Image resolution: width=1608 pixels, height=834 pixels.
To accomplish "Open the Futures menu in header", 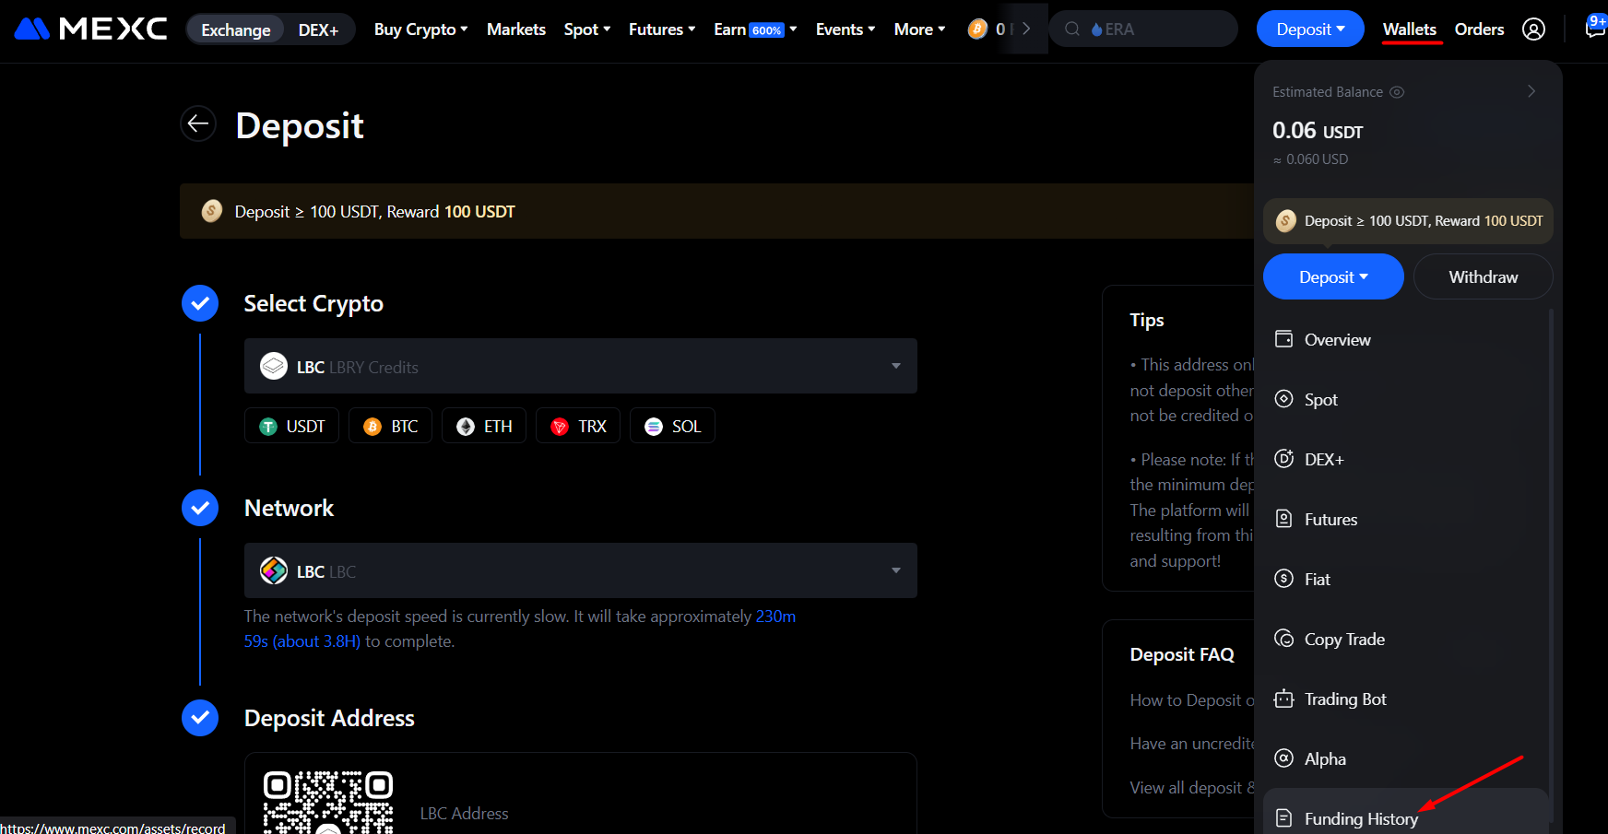I will (x=662, y=29).
